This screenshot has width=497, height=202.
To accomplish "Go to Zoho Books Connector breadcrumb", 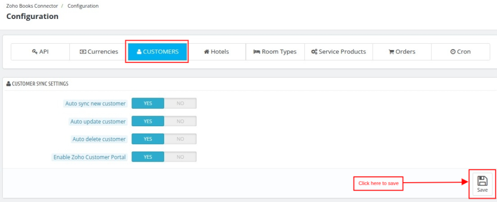I will tap(32, 6).
